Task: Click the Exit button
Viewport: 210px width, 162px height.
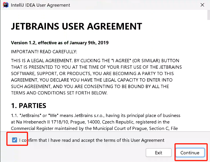Action: (159, 152)
